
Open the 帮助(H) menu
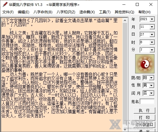click(144, 12)
